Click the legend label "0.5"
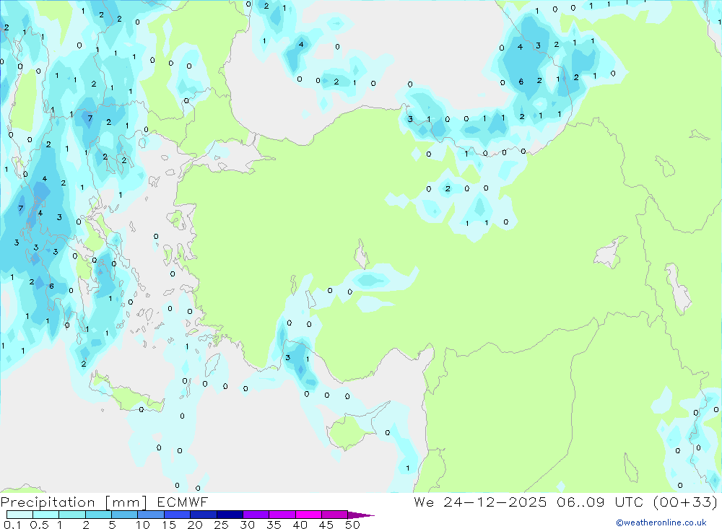Viewport: 722px width, 529px height. (x=40, y=525)
